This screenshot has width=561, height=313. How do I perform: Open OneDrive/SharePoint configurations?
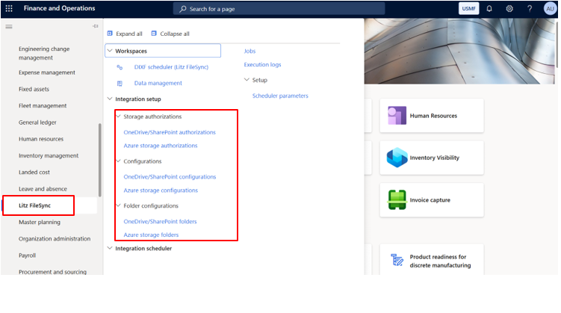[x=170, y=177]
